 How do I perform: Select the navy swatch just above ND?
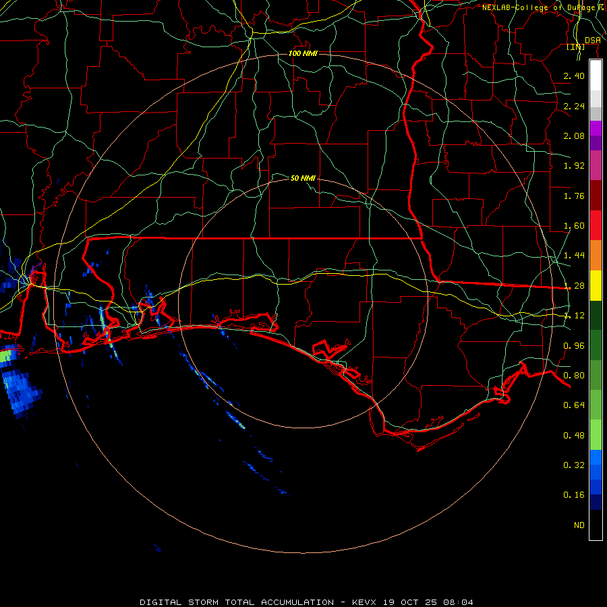(x=596, y=502)
